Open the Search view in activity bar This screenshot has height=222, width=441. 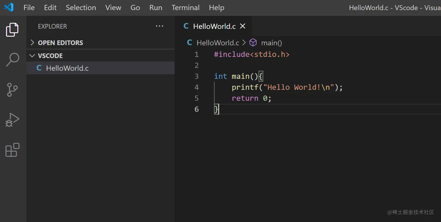point(12,60)
